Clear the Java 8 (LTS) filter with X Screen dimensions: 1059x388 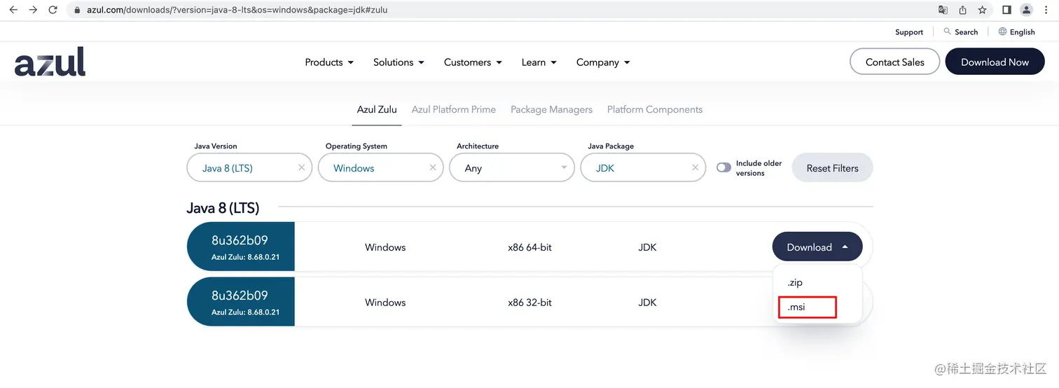[x=301, y=168]
